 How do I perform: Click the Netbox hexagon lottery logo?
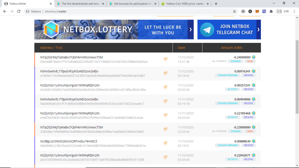click(x=51, y=30)
